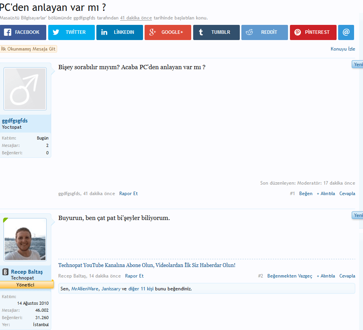Open the Technopat YouTube subscribe signature link
The height and width of the screenshot is (330, 363).
click(x=147, y=265)
